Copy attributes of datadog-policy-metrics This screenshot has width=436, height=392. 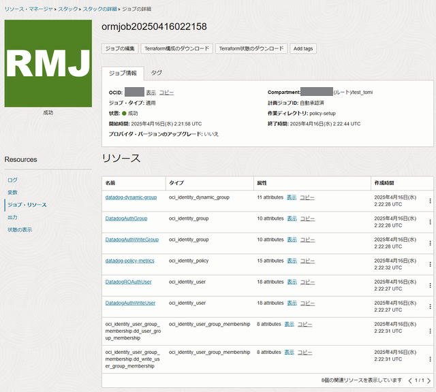(307, 261)
